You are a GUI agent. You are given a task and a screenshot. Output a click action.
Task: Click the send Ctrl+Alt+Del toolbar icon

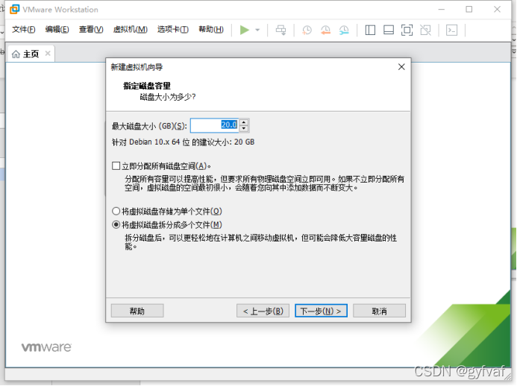281,30
